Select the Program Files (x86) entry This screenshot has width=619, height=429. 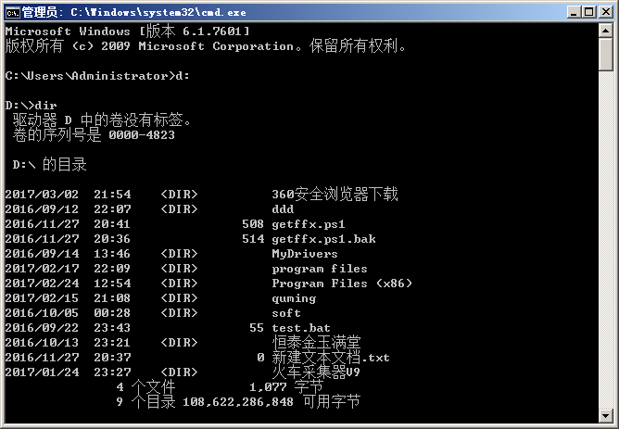pos(342,284)
